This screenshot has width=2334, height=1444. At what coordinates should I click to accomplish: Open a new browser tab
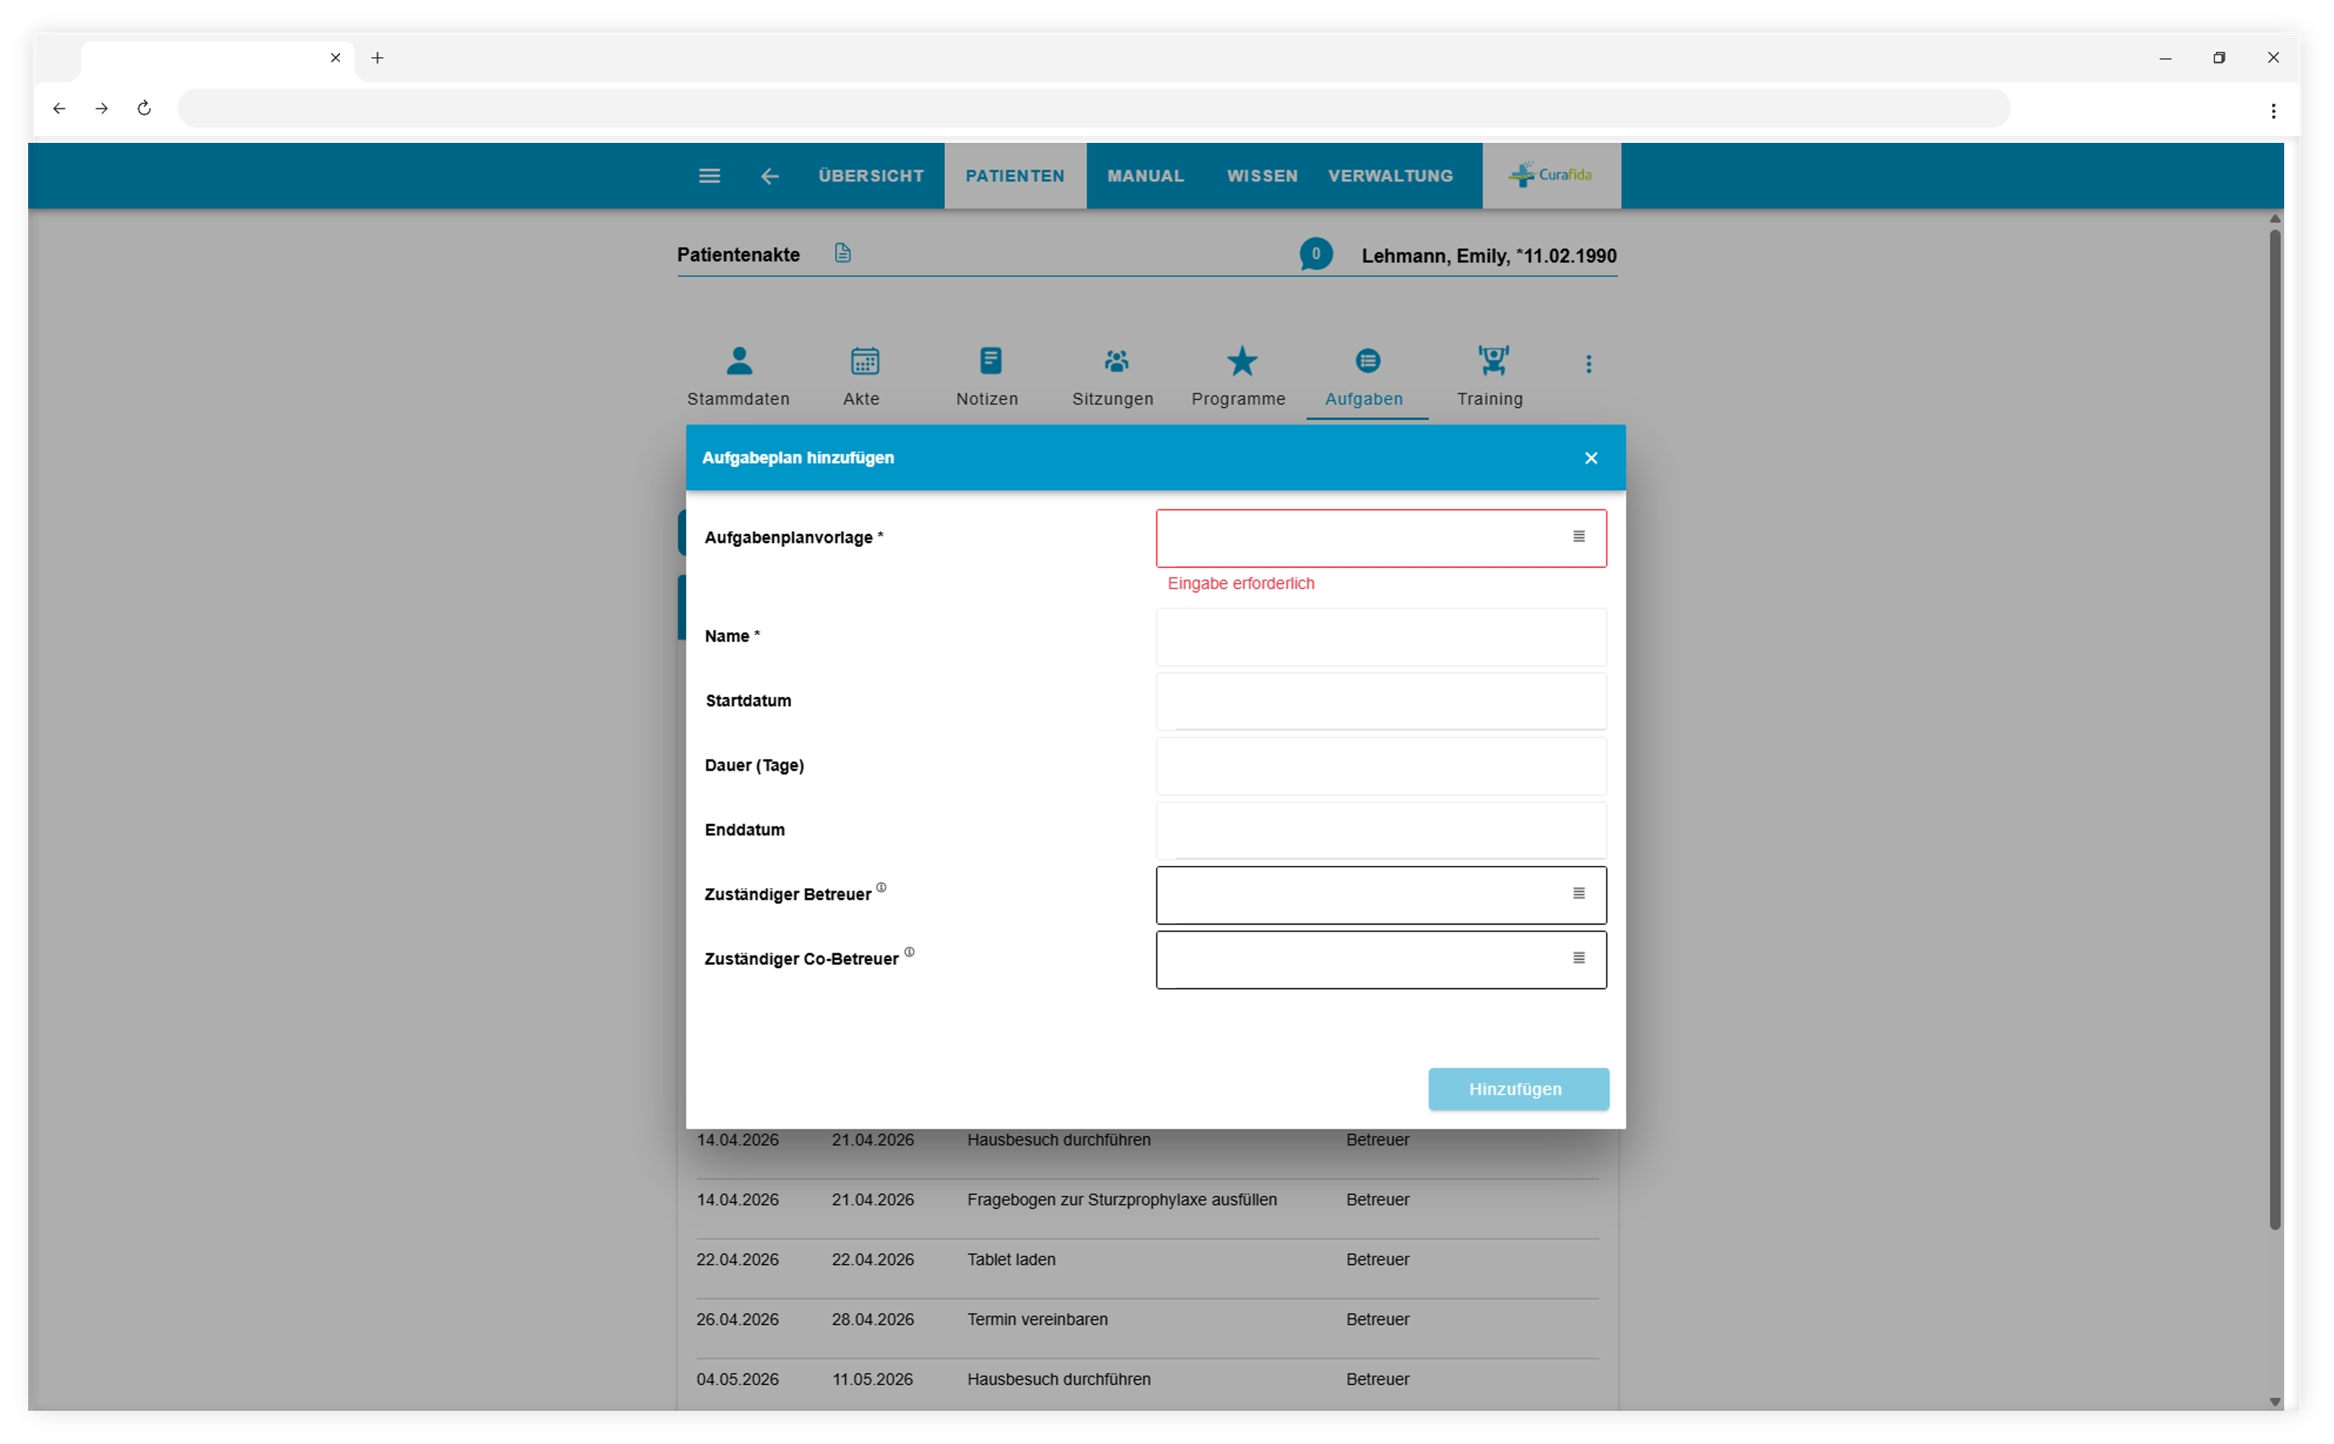click(x=378, y=58)
